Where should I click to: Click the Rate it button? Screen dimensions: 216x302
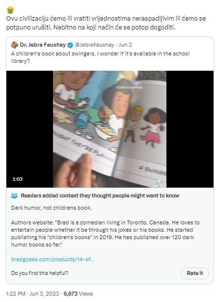coord(194,273)
